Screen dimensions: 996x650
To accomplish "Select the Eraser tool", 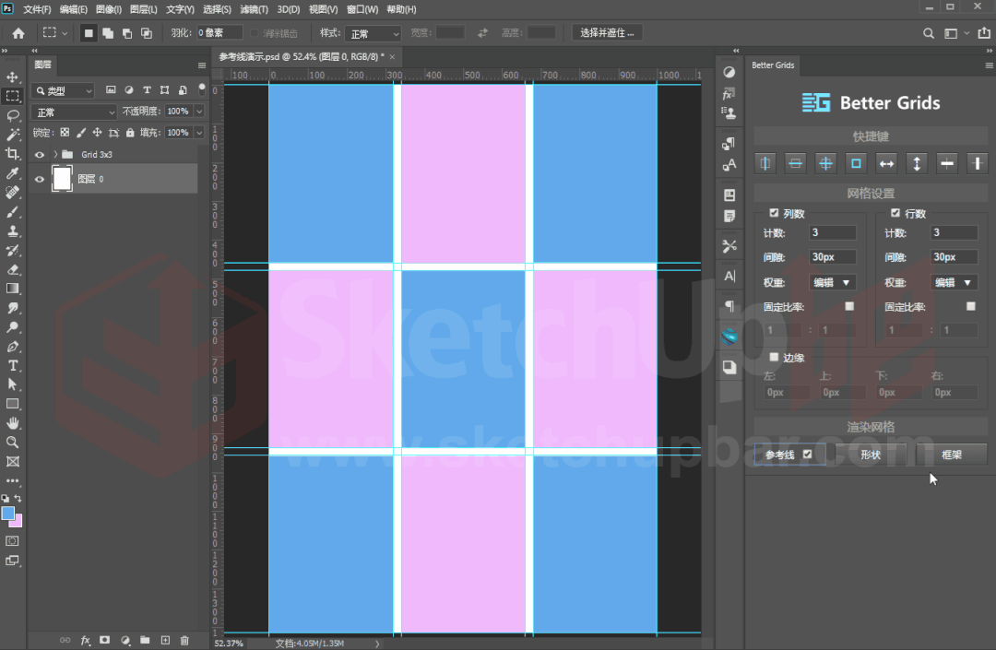I will [12, 270].
